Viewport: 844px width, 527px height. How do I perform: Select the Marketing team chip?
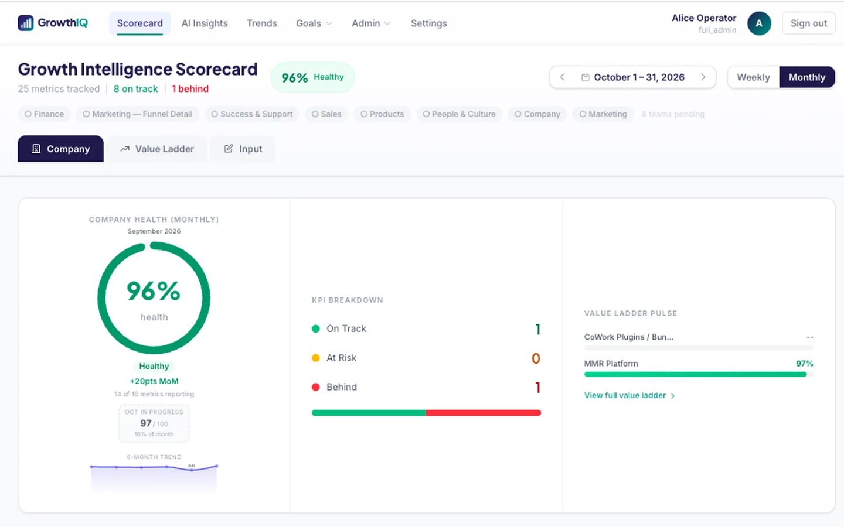pos(603,114)
